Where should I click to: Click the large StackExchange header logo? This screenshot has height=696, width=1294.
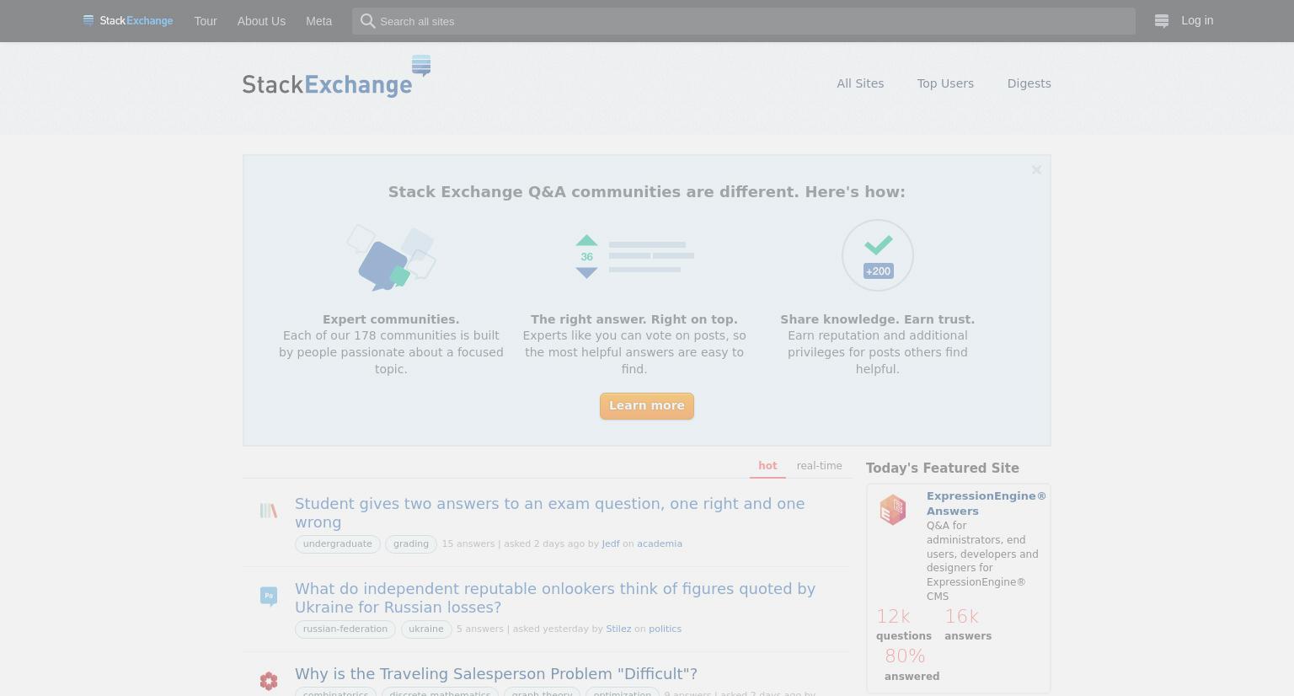click(x=337, y=77)
